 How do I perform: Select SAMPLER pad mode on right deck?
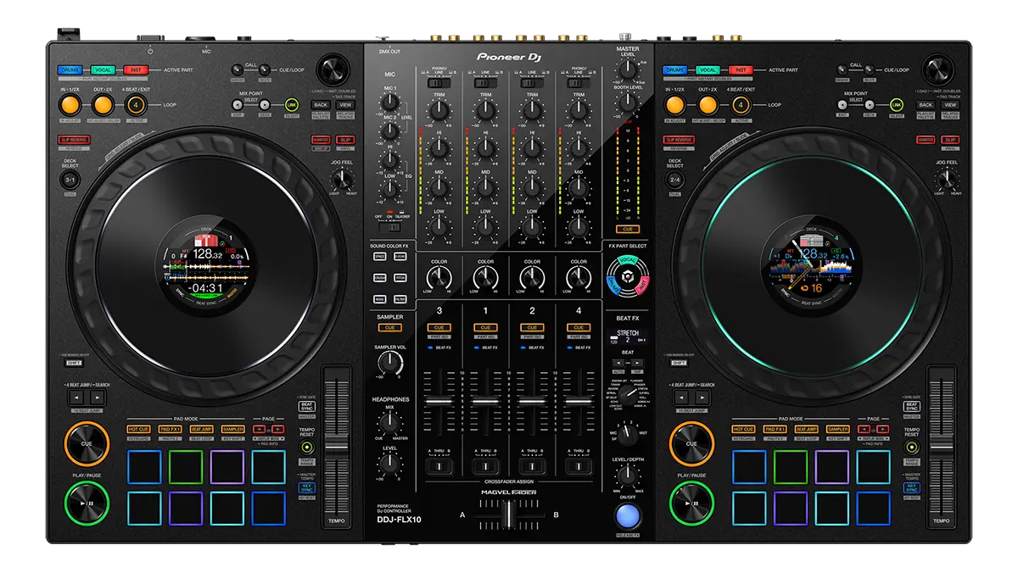[x=836, y=430]
